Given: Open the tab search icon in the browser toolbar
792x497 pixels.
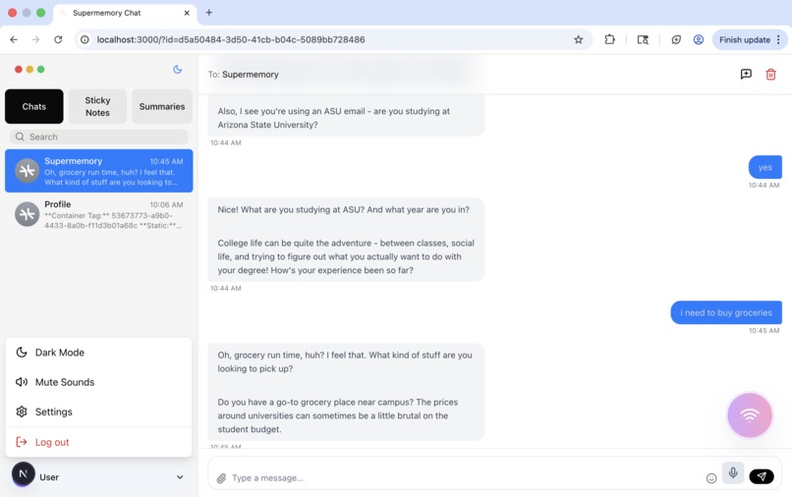Looking at the screenshot, I should click(x=643, y=39).
